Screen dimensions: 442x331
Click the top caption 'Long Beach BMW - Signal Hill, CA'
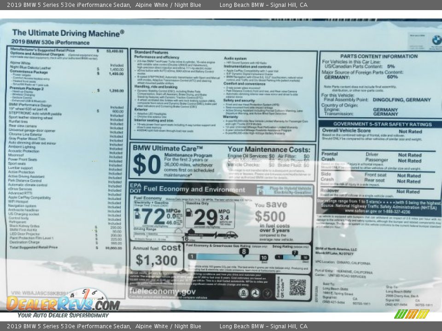click(x=263, y=5)
